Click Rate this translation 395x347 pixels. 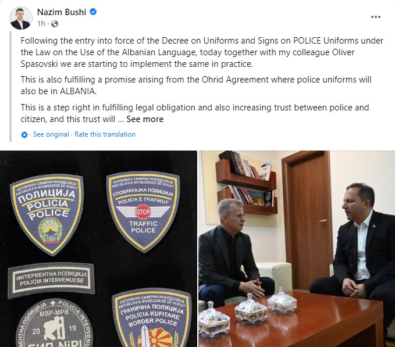pyautogui.click(x=105, y=134)
